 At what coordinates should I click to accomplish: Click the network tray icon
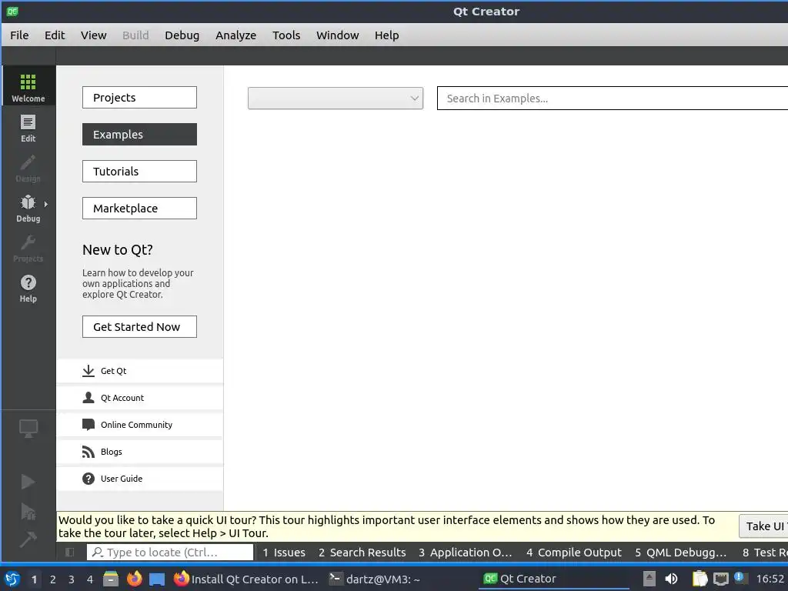[x=720, y=579]
